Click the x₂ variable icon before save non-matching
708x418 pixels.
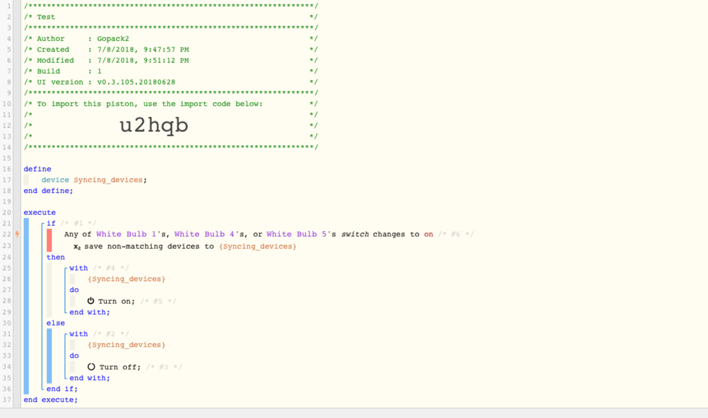tap(77, 247)
